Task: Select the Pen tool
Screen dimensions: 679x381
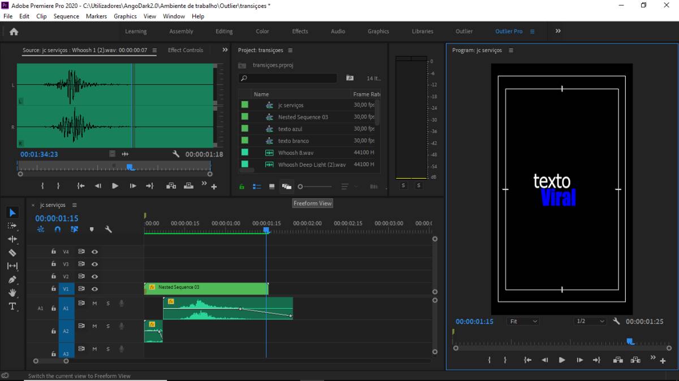Action: point(12,279)
